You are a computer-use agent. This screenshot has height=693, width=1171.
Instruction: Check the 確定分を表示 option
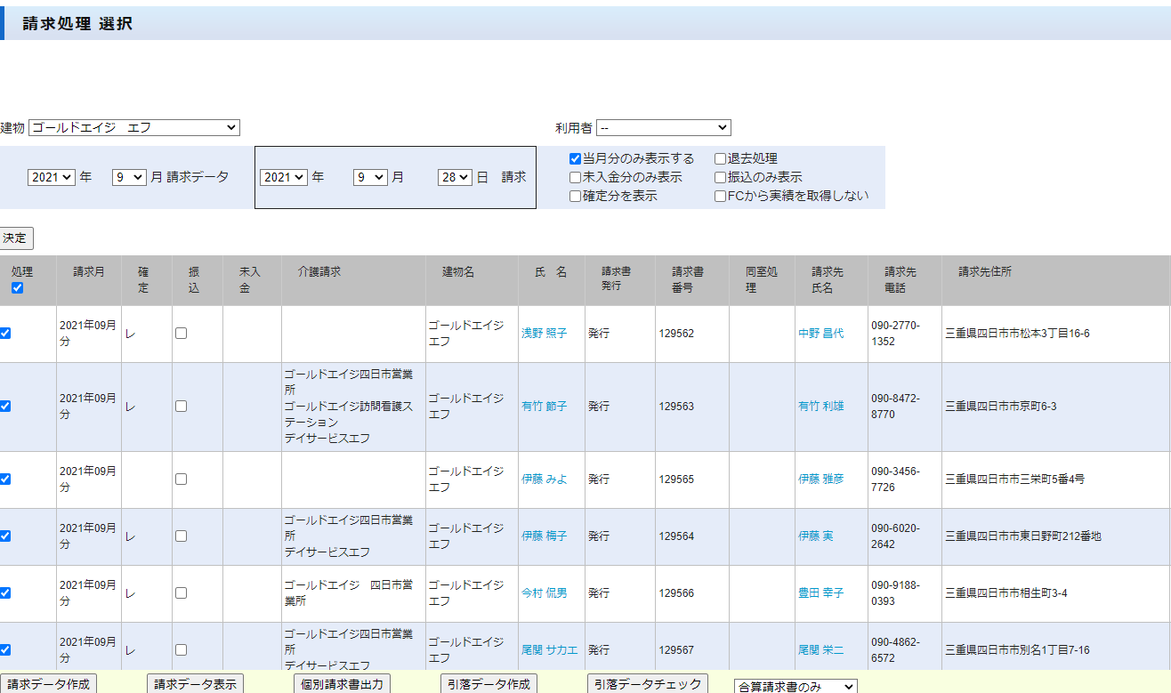576,197
